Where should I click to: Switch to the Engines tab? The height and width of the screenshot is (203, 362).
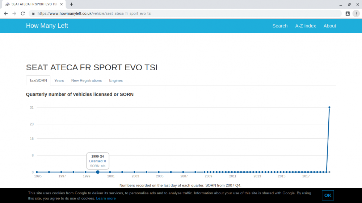116,80
